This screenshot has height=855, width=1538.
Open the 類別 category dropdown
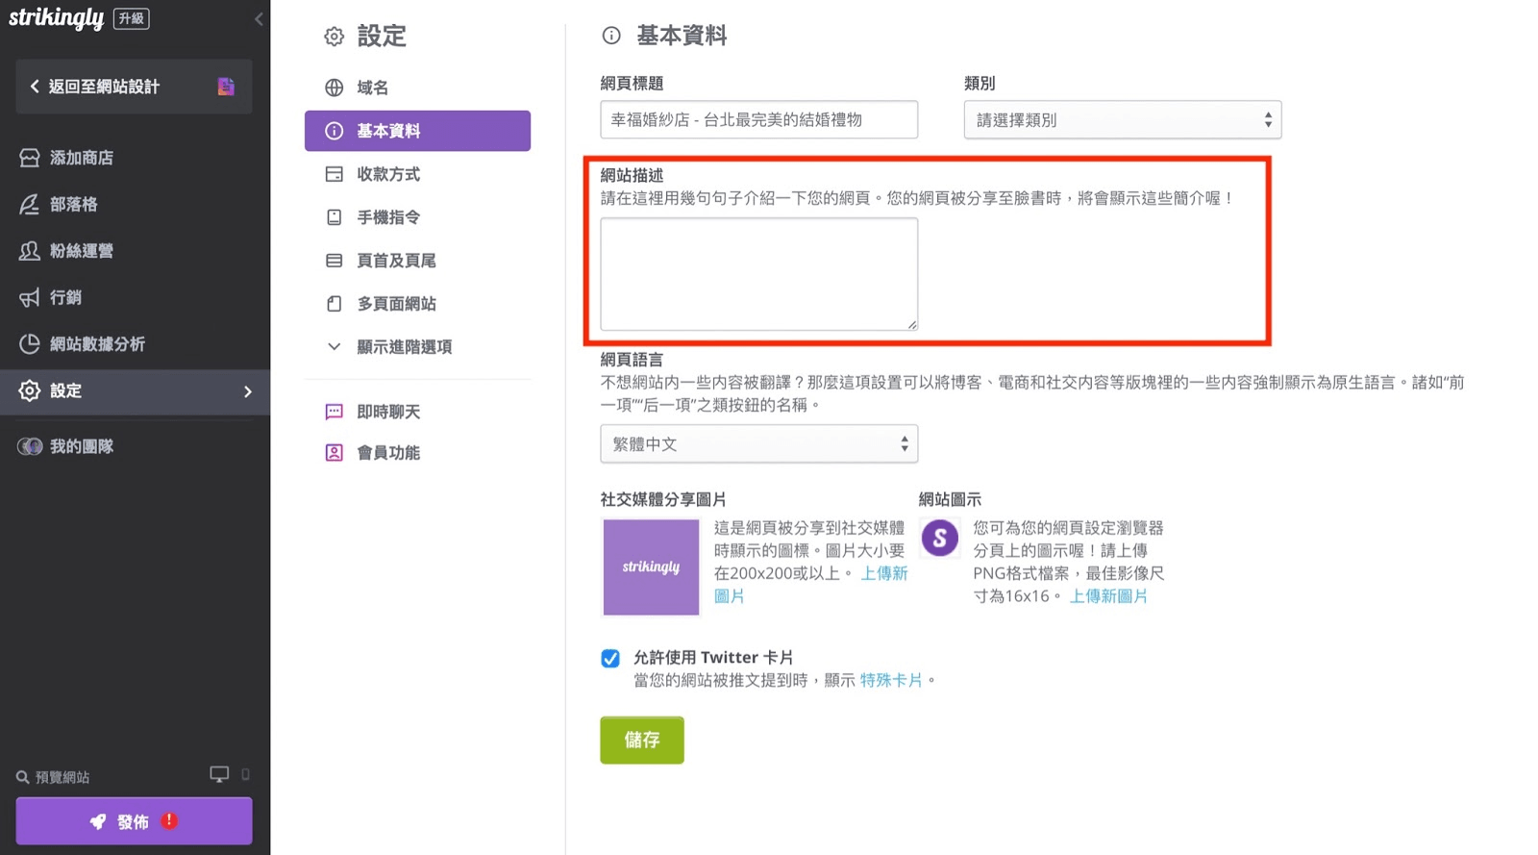(1122, 120)
